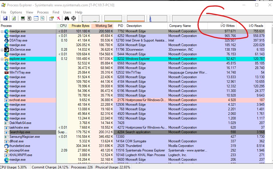Select the SamsungMagician.exe process row

click(x=132, y=137)
